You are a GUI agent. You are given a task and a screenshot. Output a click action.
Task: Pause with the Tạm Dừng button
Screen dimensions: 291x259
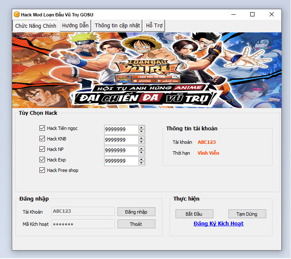[x=247, y=214]
